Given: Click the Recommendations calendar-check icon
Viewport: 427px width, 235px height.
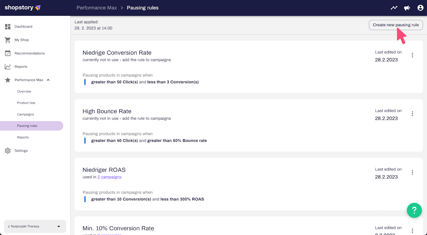Looking at the screenshot, I should tap(8, 53).
